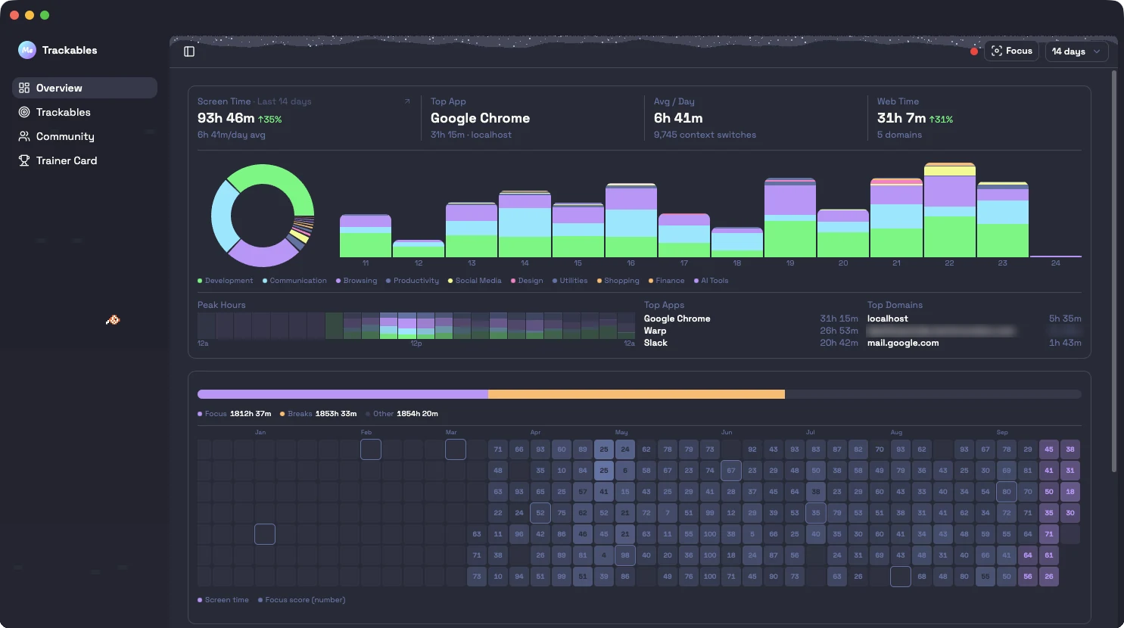
Task: Click the 31h 7m Web Time value
Action: (x=901, y=118)
